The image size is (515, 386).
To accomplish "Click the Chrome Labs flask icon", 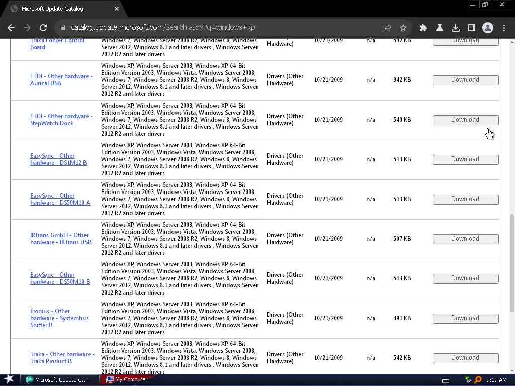I will point(440,28).
